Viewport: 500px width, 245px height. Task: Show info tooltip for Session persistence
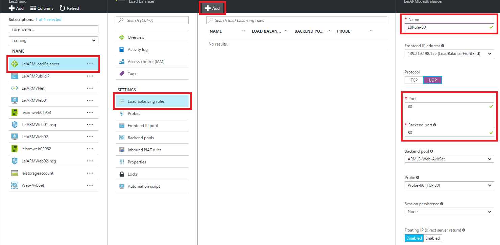[x=442, y=204]
